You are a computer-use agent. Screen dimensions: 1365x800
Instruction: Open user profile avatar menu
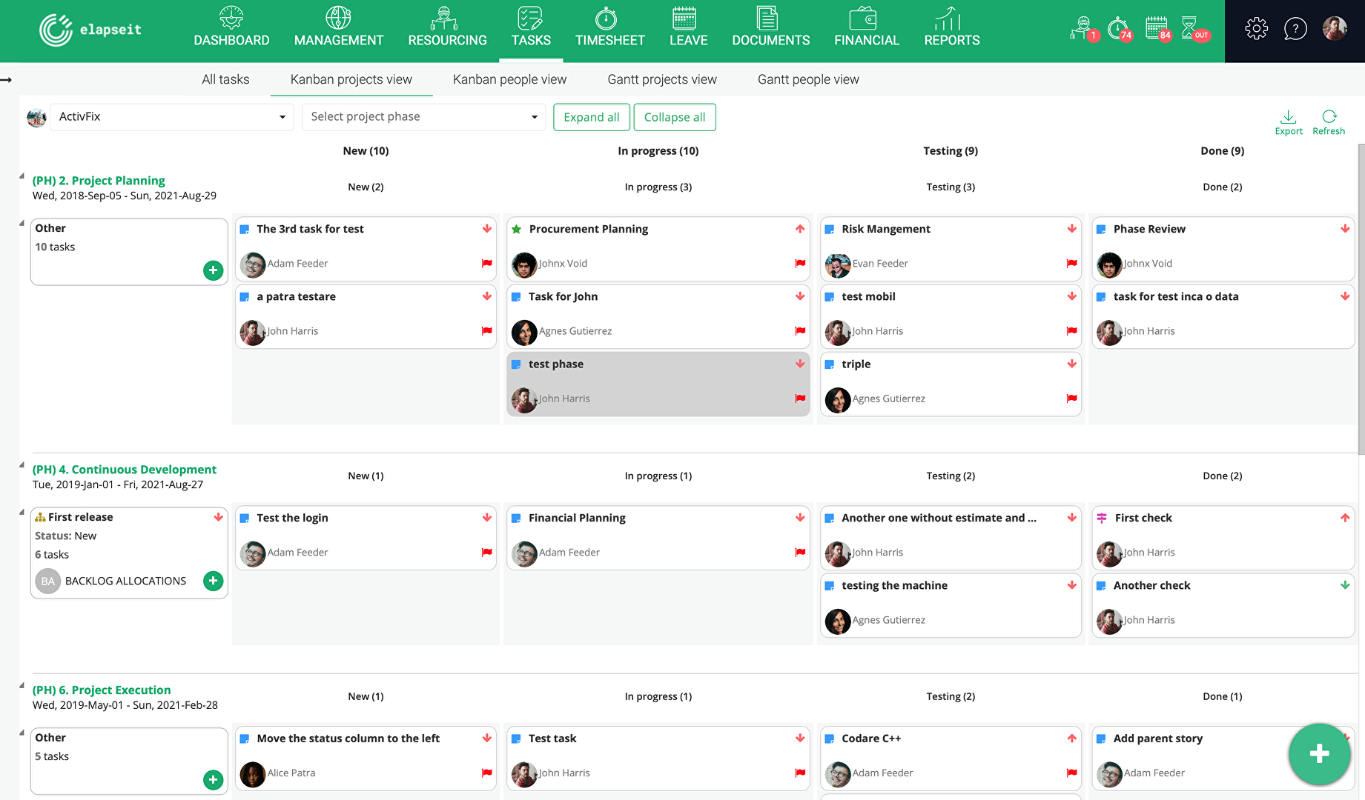1335,29
